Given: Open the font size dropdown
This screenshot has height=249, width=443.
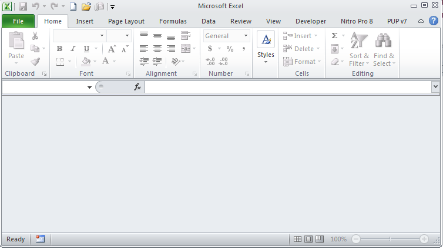Looking at the screenshot, I should [127, 36].
